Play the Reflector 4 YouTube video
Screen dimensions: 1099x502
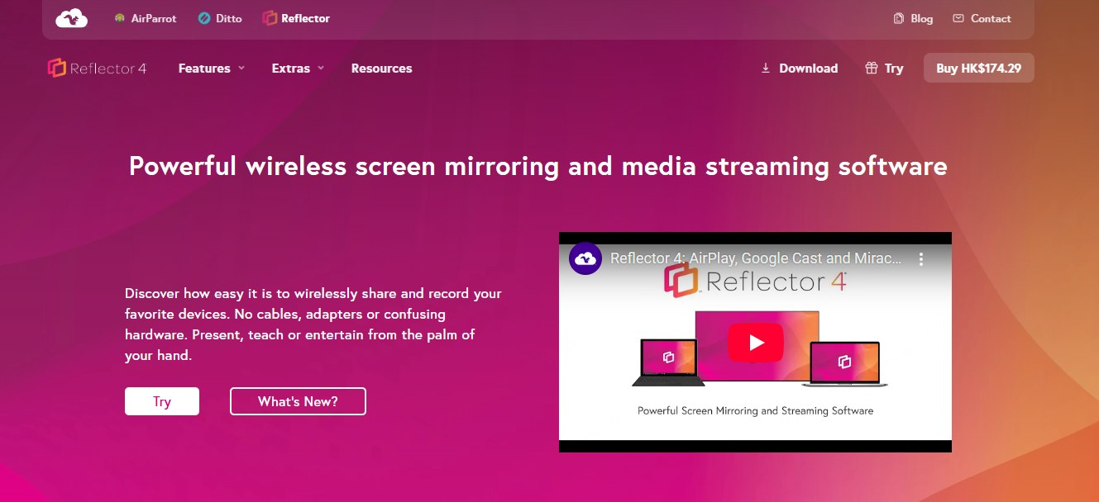point(755,342)
